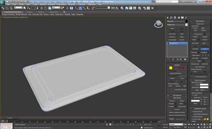Collapse the Edit Vertices rollout
The height and width of the screenshot is (129, 212).
click(x=177, y=98)
